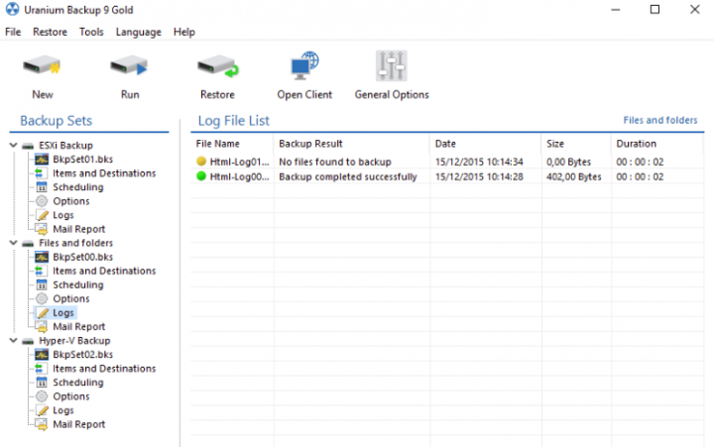Collapse the ESXi Backup tree node
Image resolution: width=714 pixels, height=447 pixels.
(13, 146)
